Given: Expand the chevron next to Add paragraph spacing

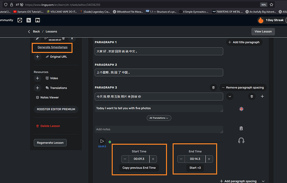Looking at the screenshot, I should click(263, 181).
